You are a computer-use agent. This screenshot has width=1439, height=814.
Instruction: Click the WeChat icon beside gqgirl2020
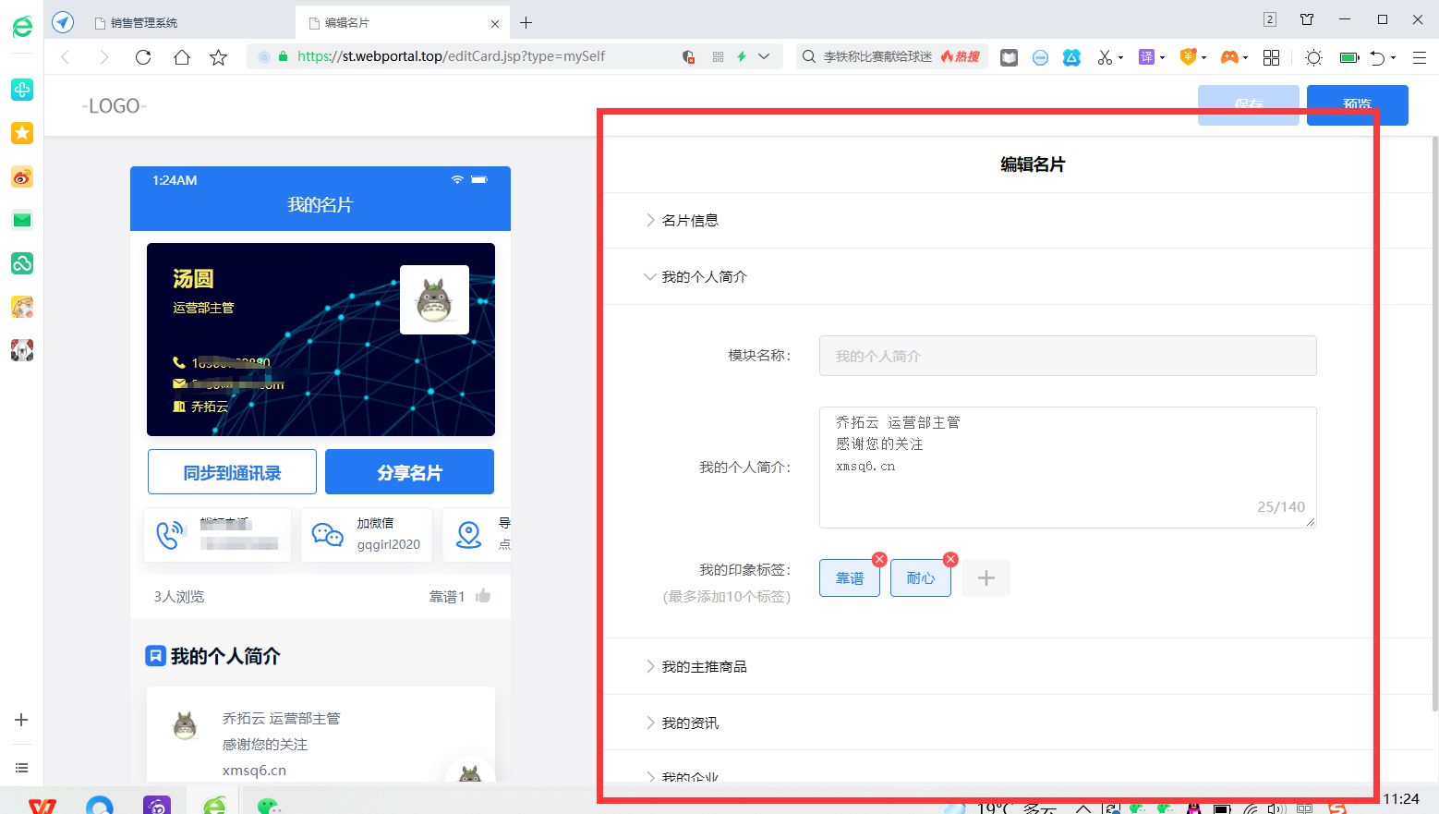tap(327, 534)
